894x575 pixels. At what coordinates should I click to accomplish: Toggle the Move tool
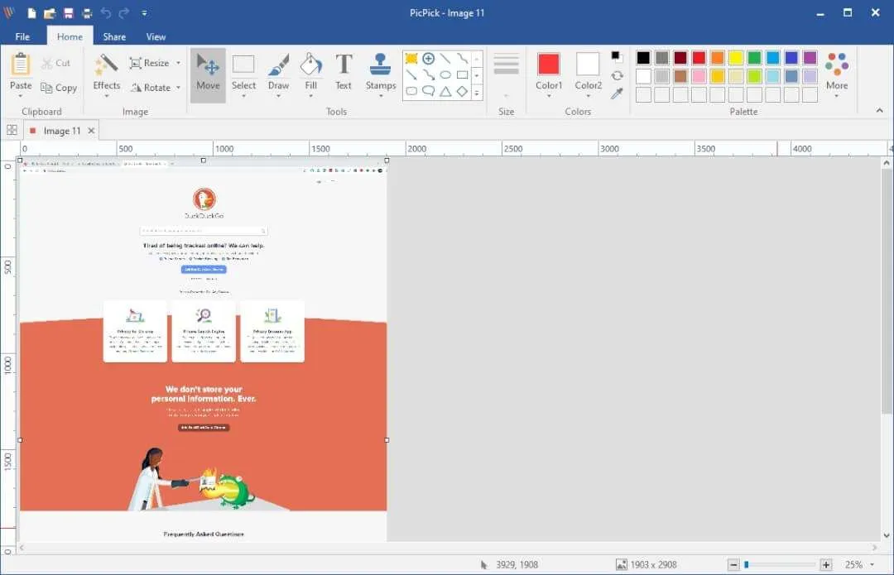tap(208, 74)
